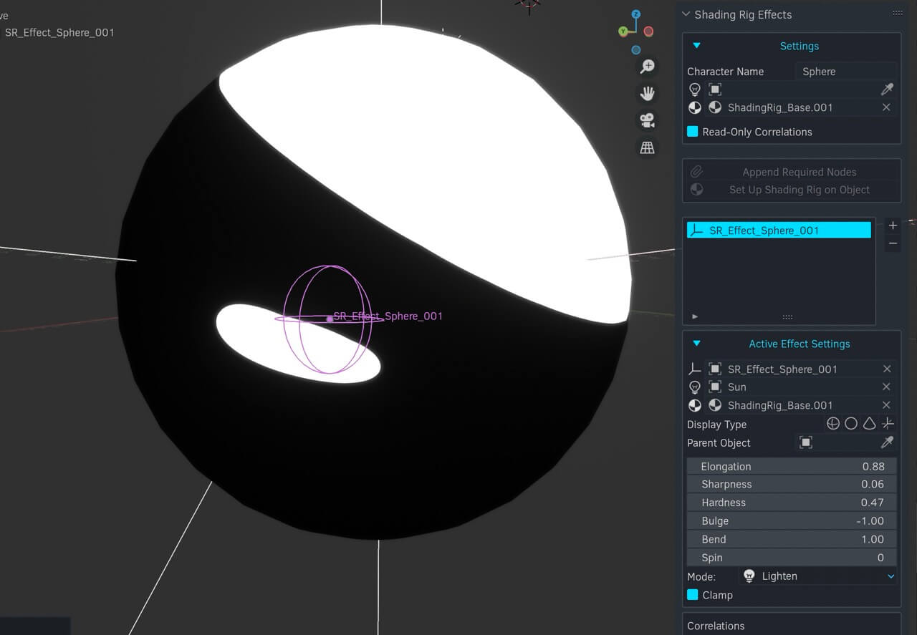Click the Parent Object field
917x635 pixels.
(837, 442)
